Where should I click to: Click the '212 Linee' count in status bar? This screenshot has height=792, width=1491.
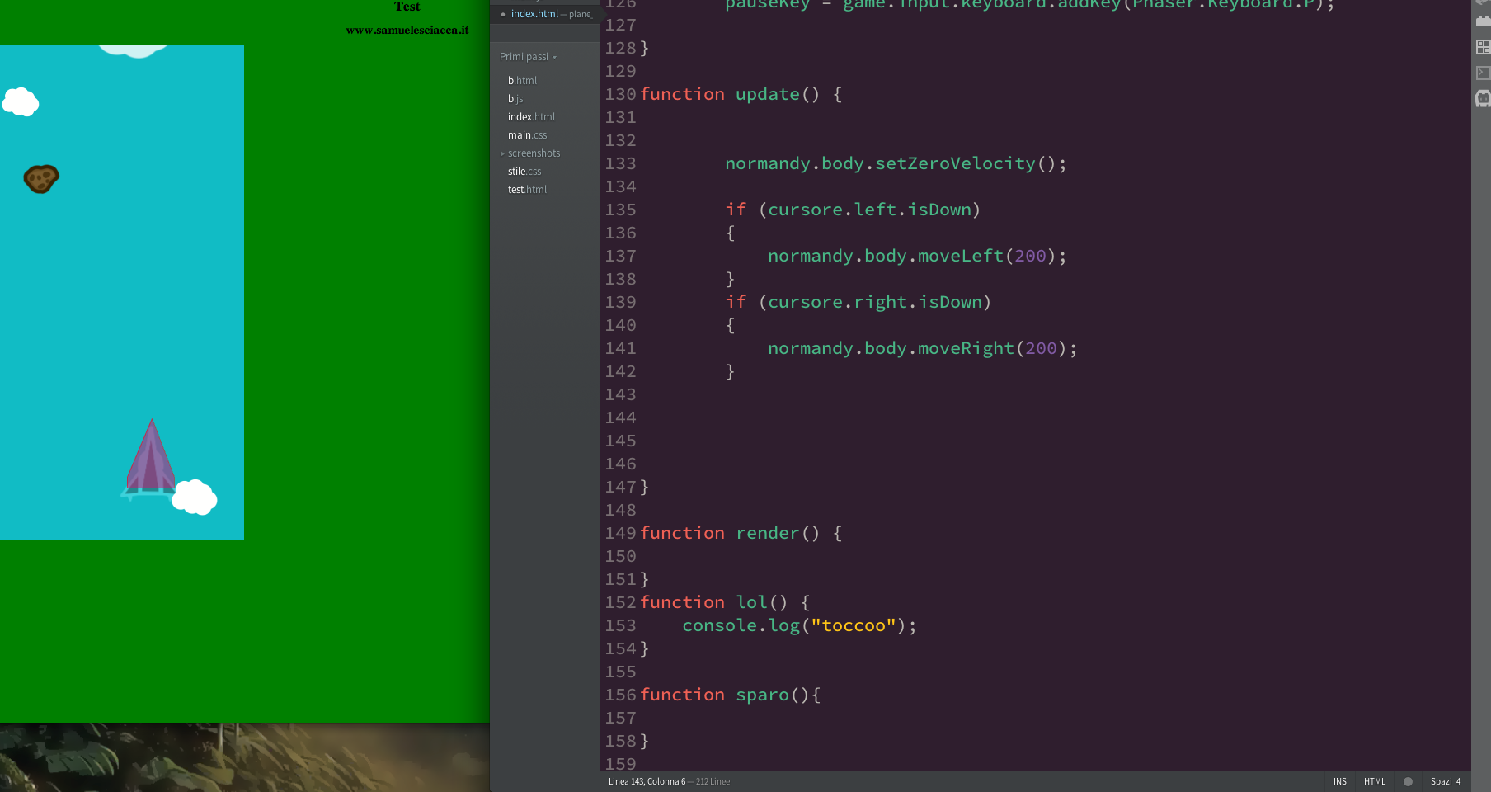(x=713, y=781)
